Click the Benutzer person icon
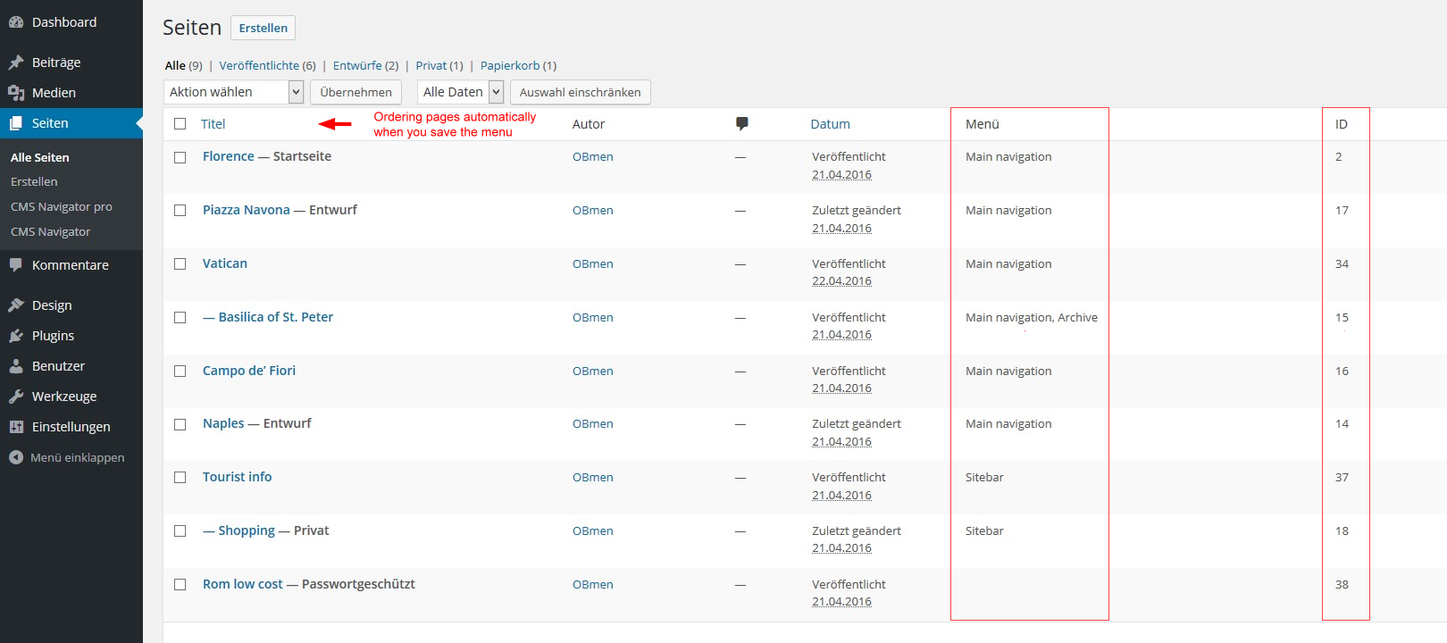 pos(16,366)
